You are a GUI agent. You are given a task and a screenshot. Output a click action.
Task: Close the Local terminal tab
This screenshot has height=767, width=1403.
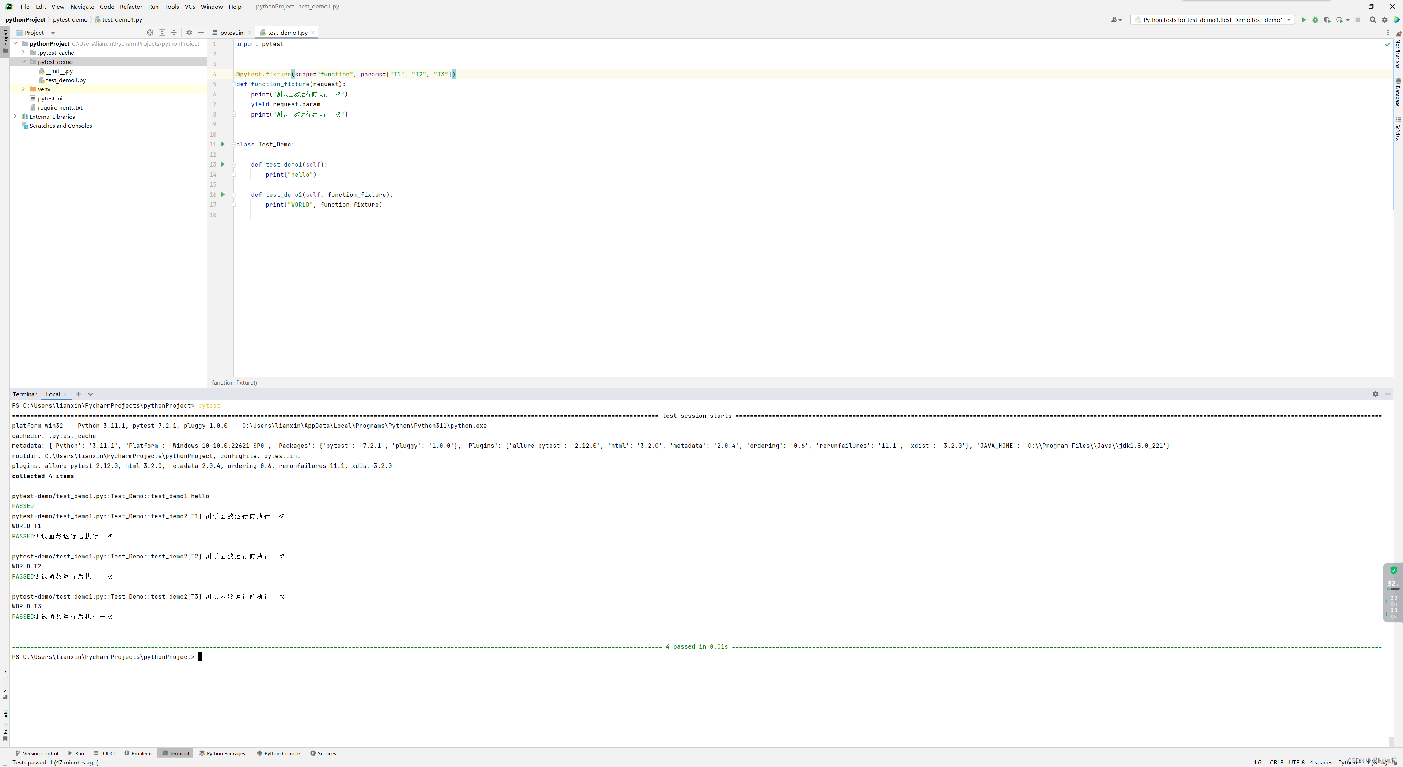click(65, 395)
